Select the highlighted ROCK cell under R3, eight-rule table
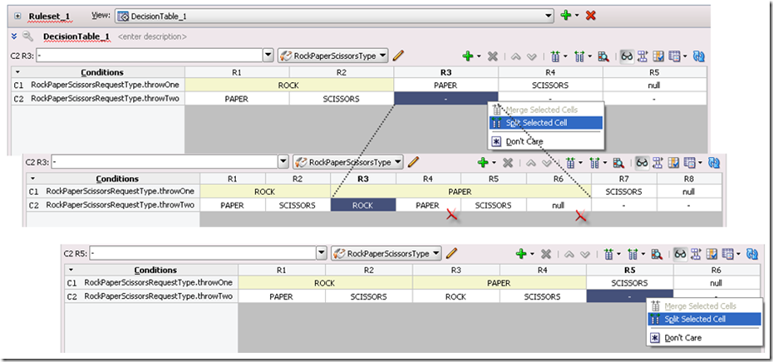Viewport: 773px width, 362px height. [x=363, y=205]
